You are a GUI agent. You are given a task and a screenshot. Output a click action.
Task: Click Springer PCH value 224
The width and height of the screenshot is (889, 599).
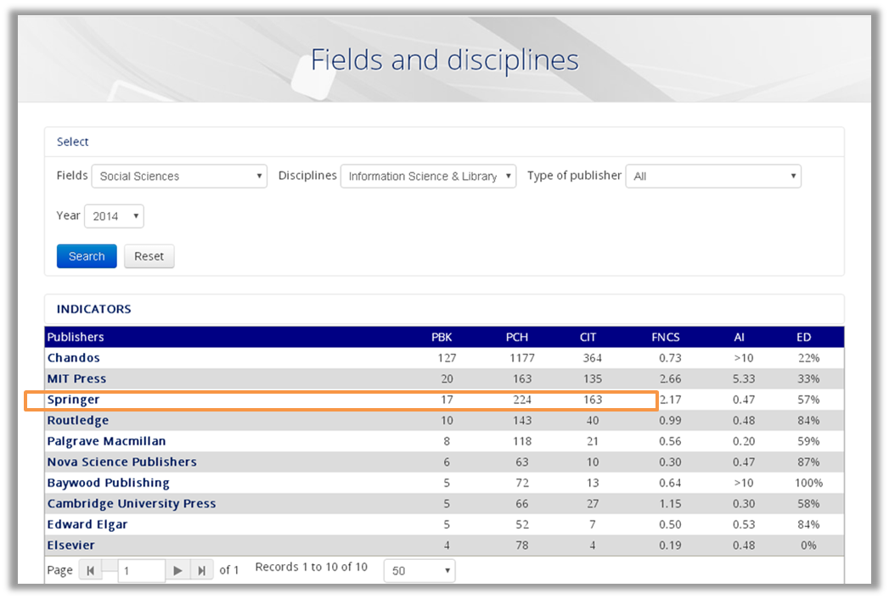point(522,400)
